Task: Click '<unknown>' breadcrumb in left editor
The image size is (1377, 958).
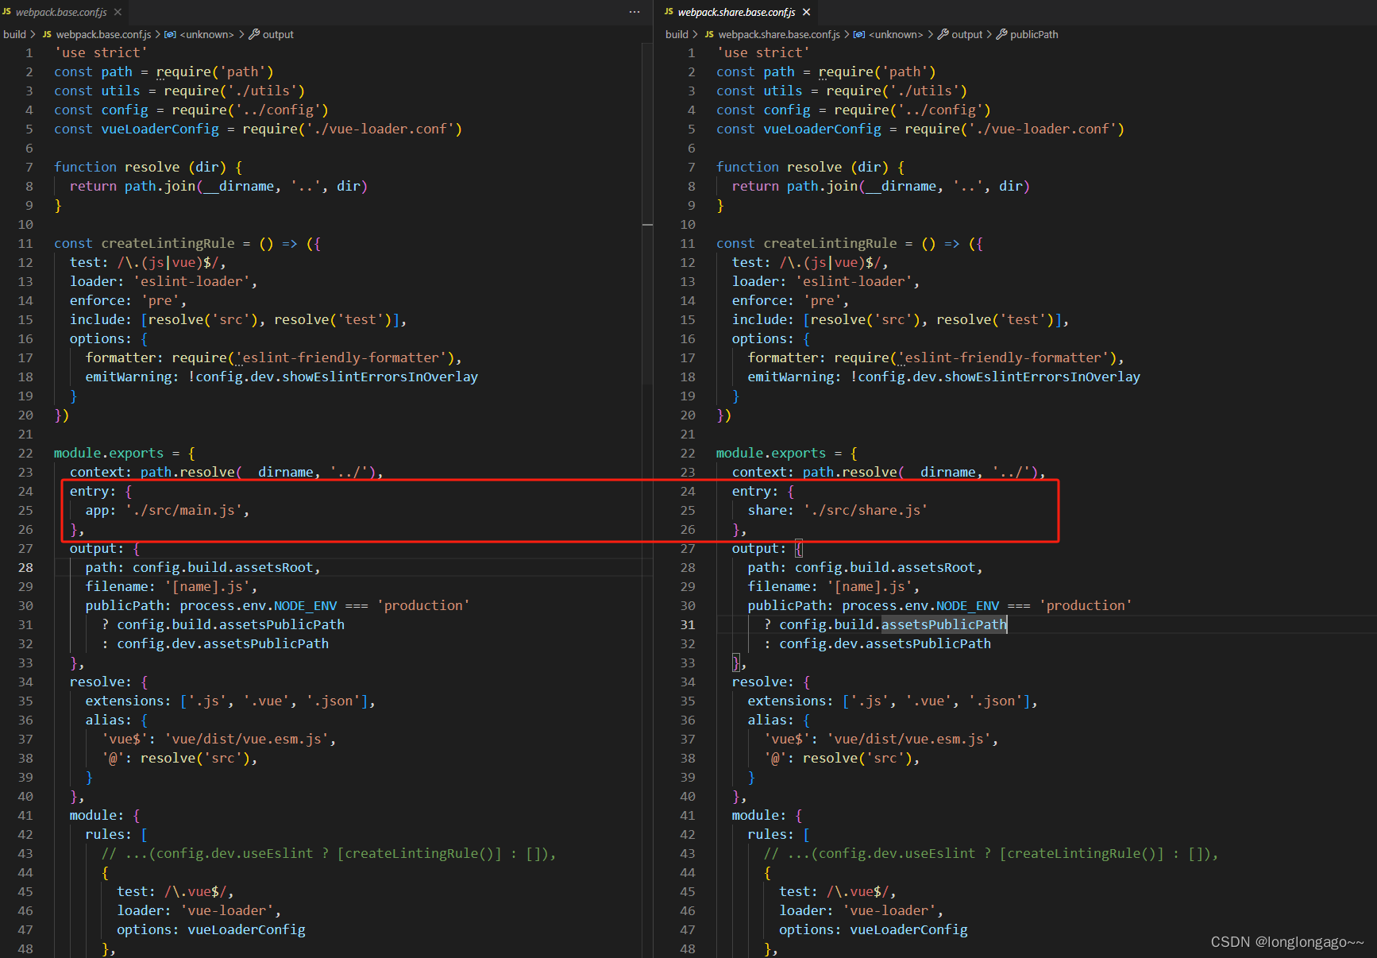Action: [206, 34]
